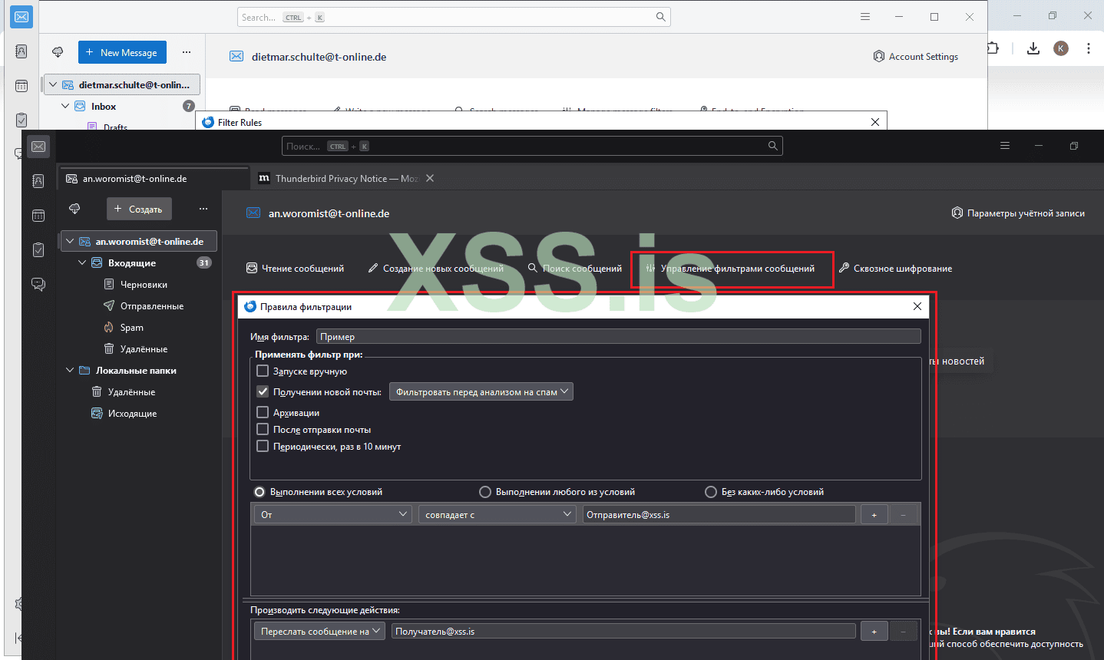Click Создание новых сообщений action
The width and height of the screenshot is (1104, 660).
pyautogui.click(x=435, y=268)
